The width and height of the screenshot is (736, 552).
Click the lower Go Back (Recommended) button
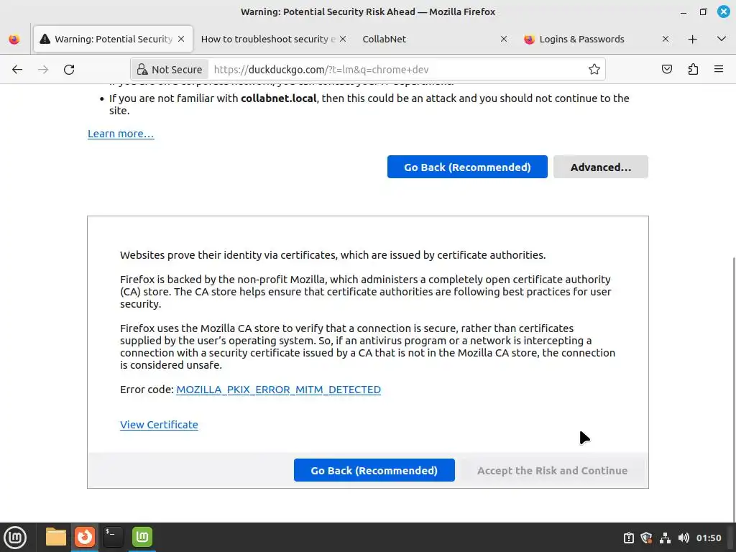coord(374,470)
